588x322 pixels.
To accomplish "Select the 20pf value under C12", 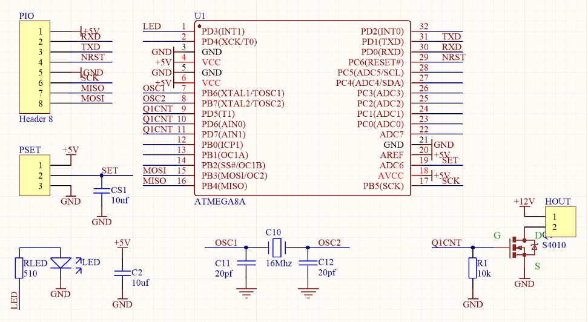I will [327, 272].
